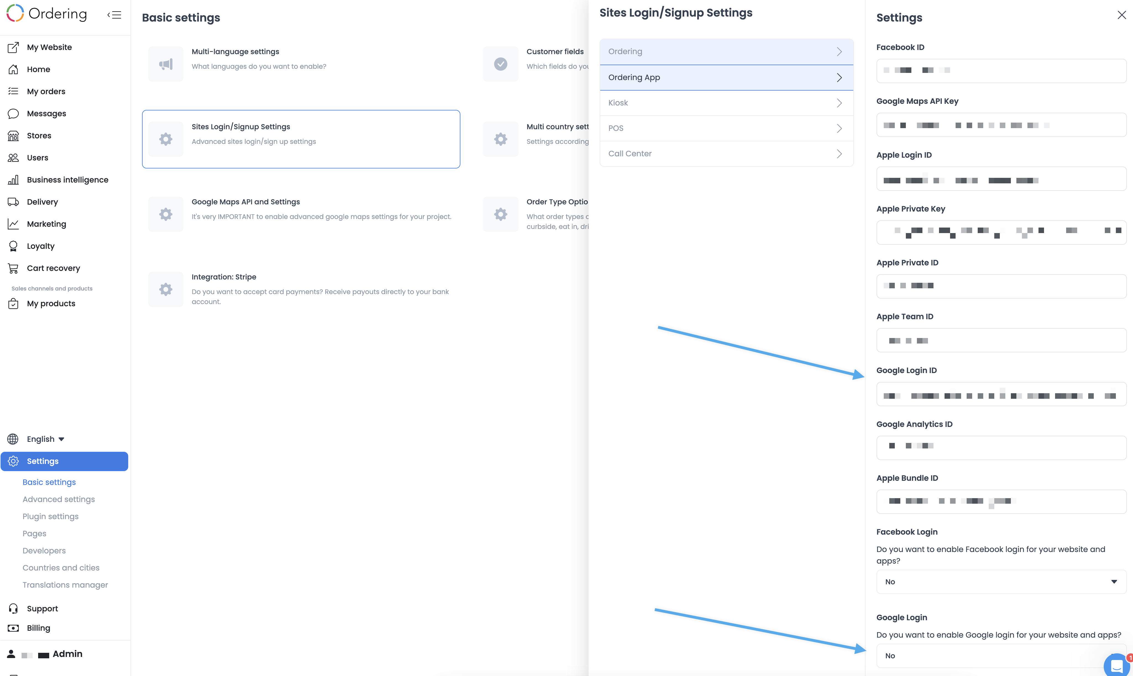This screenshot has width=1133, height=676.
Task: Click the Support headset icon
Action: [13, 609]
